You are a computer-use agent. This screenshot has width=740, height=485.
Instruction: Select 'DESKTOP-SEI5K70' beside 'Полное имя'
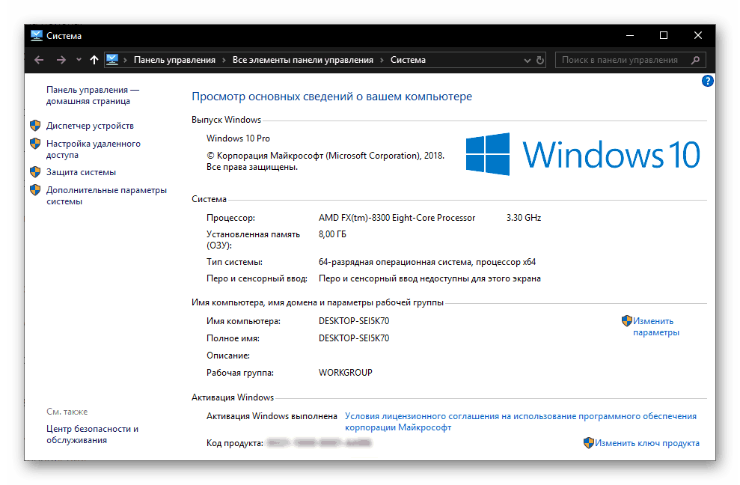354,338
